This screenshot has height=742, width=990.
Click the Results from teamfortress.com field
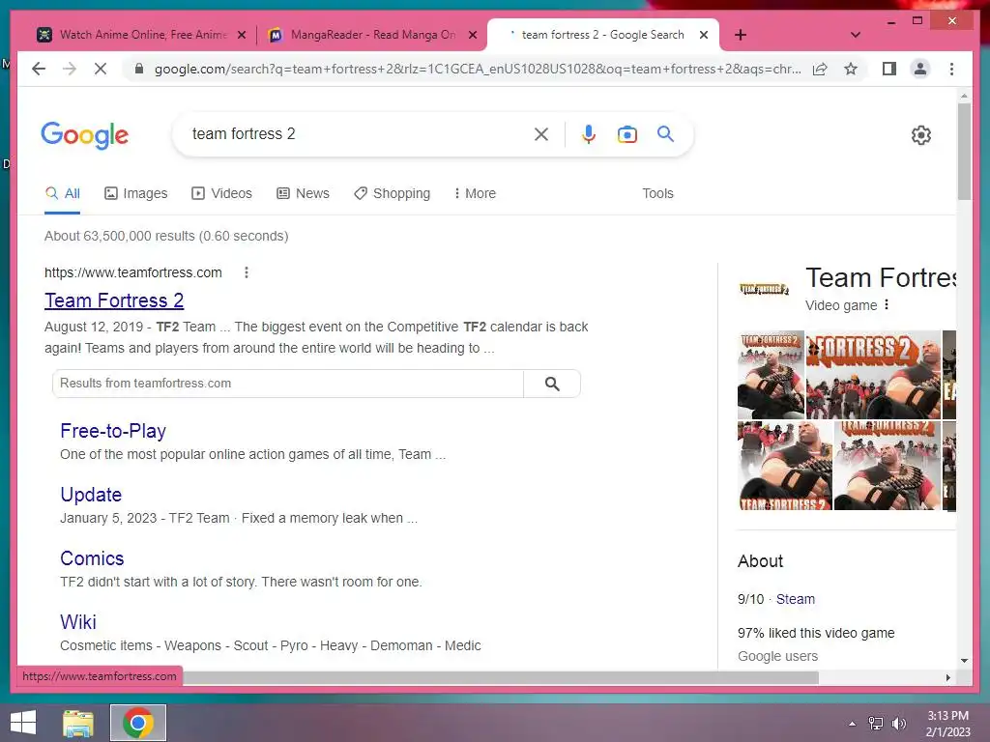tap(288, 384)
